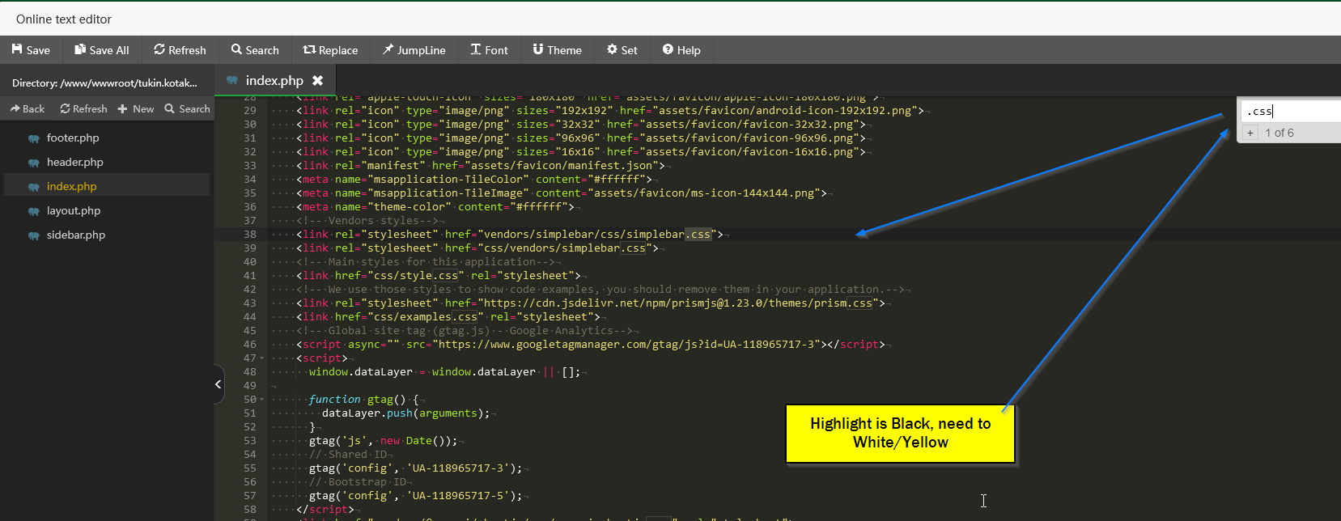Viewport: 1341px width, 521px height.
Task: Open sidebar.php from the file list
Action: coord(76,235)
